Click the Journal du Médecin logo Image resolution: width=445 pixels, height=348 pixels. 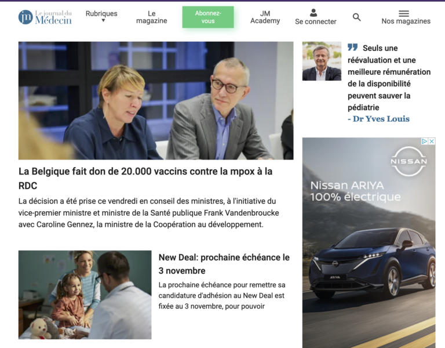pos(45,17)
